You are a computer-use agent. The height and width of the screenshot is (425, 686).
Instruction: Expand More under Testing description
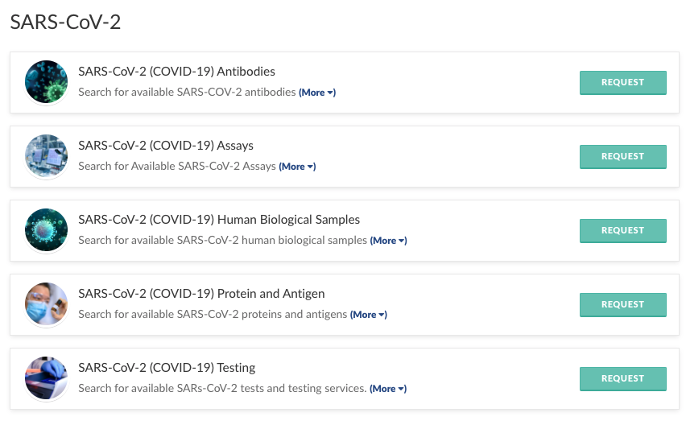pyautogui.click(x=387, y=389)
